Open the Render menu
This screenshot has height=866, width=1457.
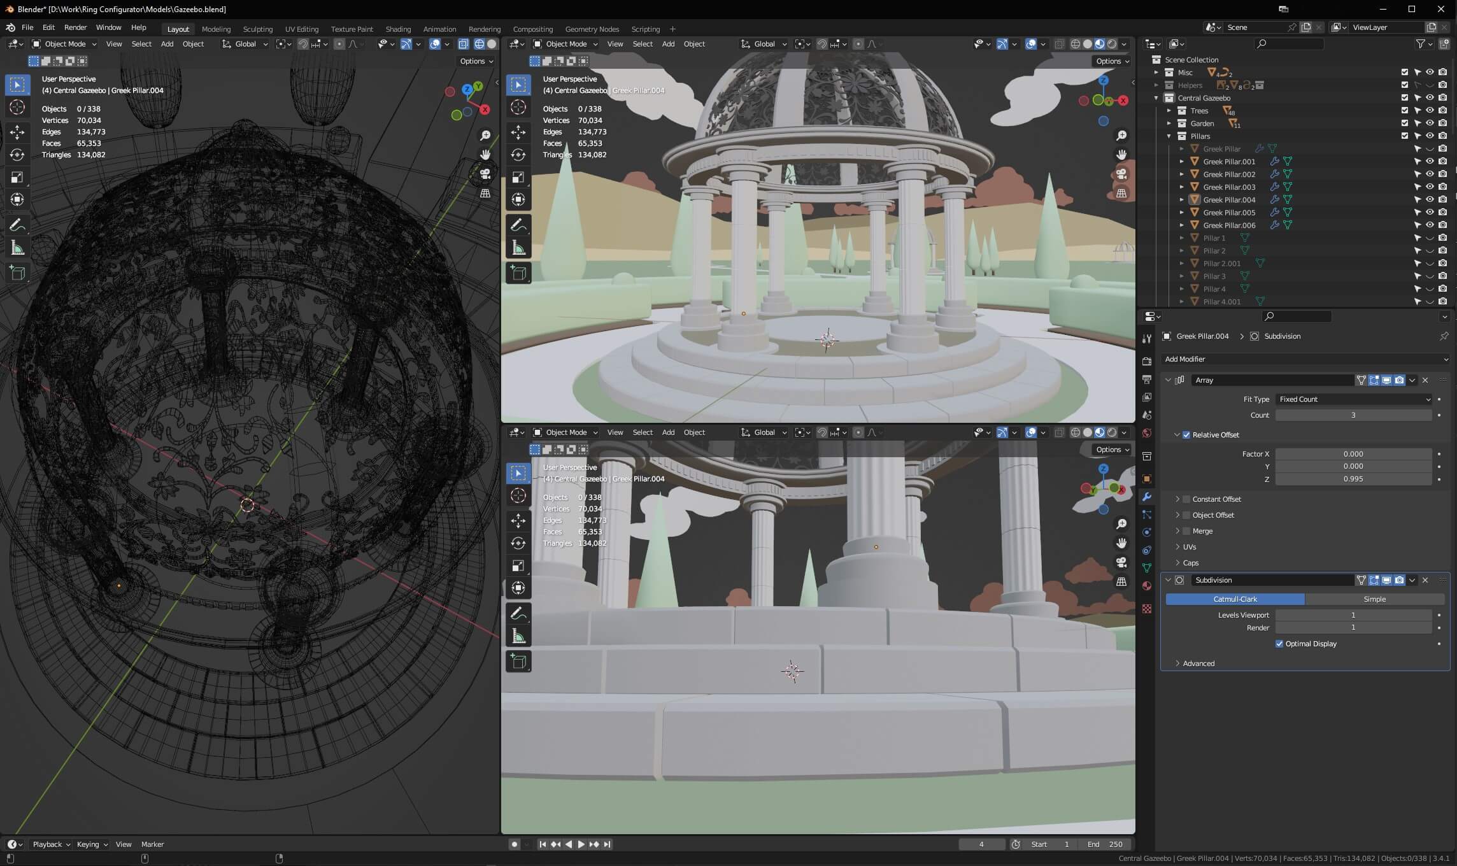[75, 27]
